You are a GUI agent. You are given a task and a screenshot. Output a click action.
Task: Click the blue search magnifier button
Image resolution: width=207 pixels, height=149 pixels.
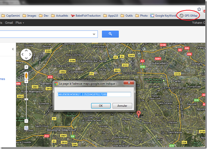pyautogui.click(x=110, y=34)
